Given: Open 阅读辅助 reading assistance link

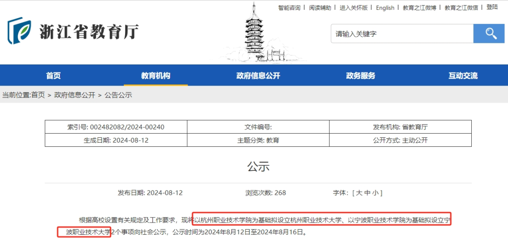Looking at the screenshot, I should coord(320,8).
